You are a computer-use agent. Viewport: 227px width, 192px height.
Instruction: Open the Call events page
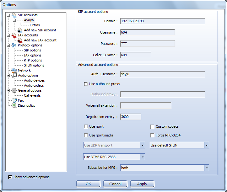click(x=32, y=95)
